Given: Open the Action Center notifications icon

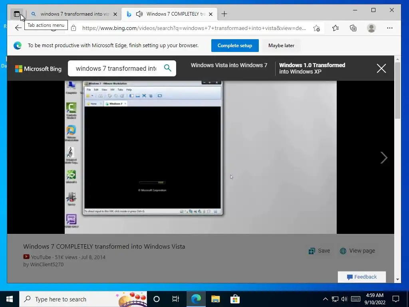Looking at the screenshot, I should coord(396,299).
